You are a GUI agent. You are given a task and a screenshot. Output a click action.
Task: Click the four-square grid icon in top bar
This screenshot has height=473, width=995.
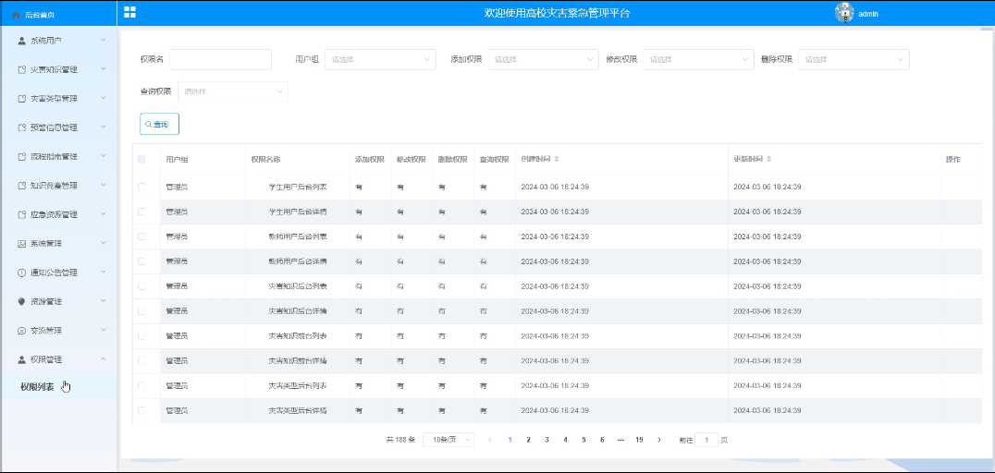pos(129,12)
